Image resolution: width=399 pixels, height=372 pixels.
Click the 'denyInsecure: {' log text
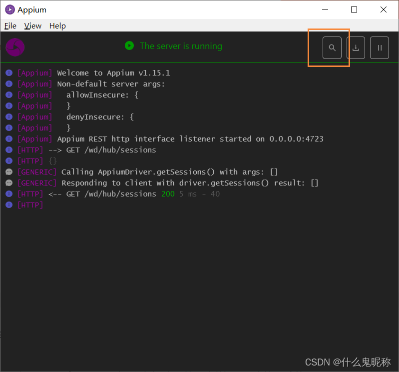click(x=100, y=116)
